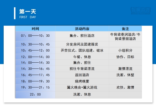This screenshot has height=106, width=156.
Task: Click the 小组积分 note cell
Action: click(x=125, y=51)
